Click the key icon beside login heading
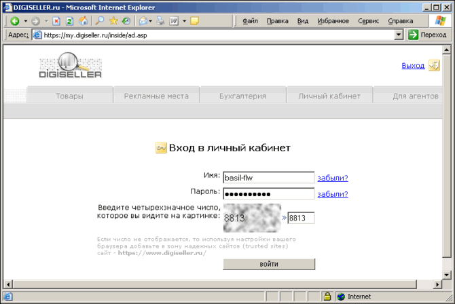Screen dimensions: 455x304 pyautogui.click(x=161, y=148)
